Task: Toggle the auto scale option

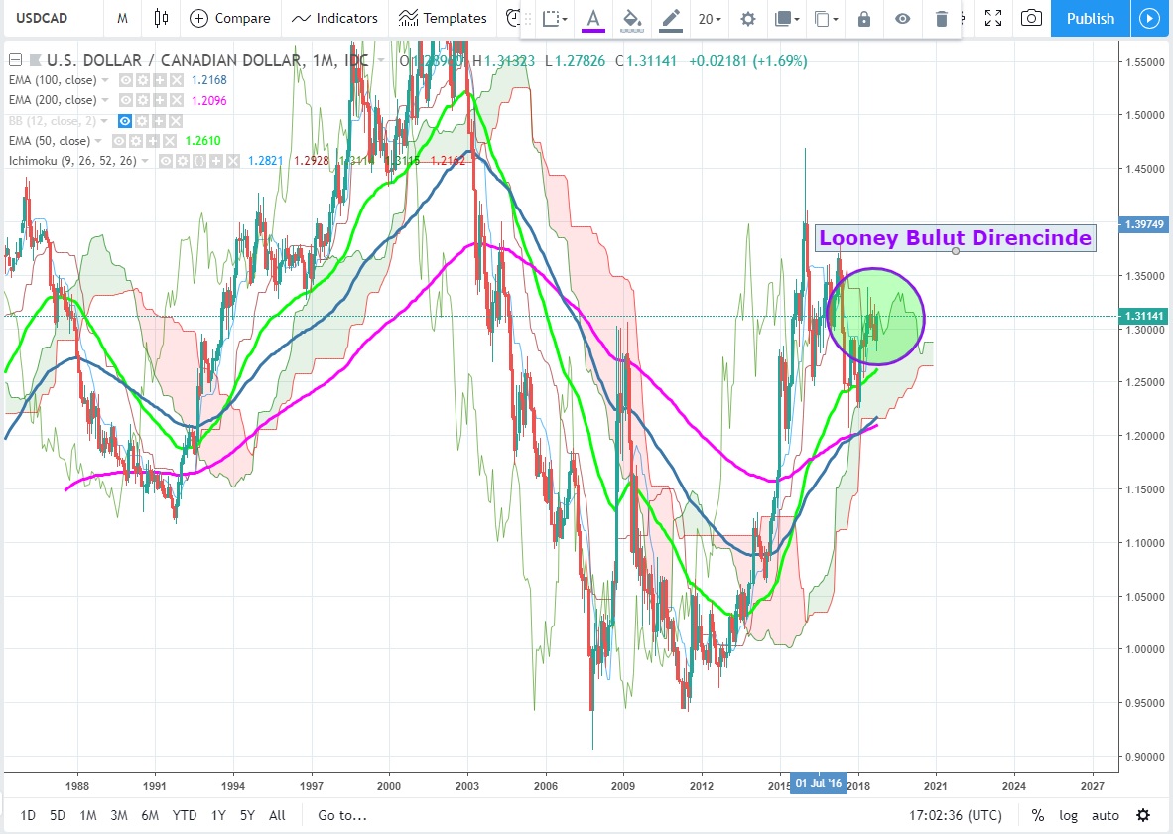Action: point(1105,815)
